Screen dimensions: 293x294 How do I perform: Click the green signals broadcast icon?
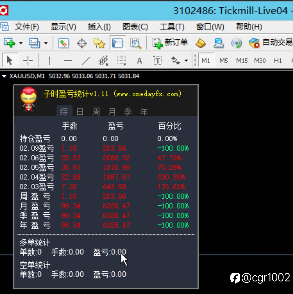[237, 43]
